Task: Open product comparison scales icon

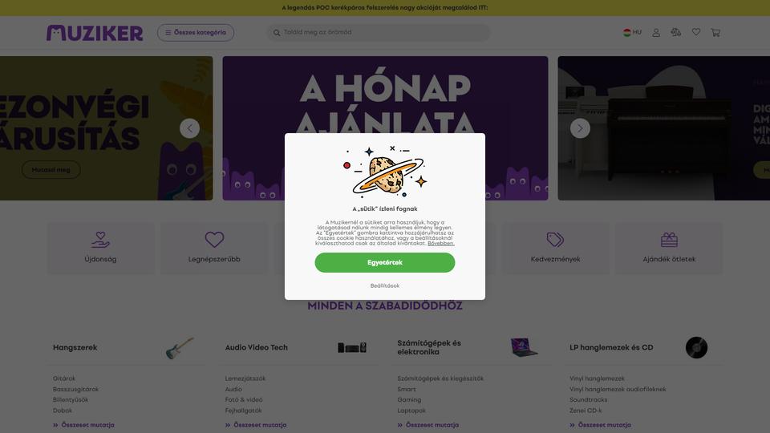Action: click(675, 32)
